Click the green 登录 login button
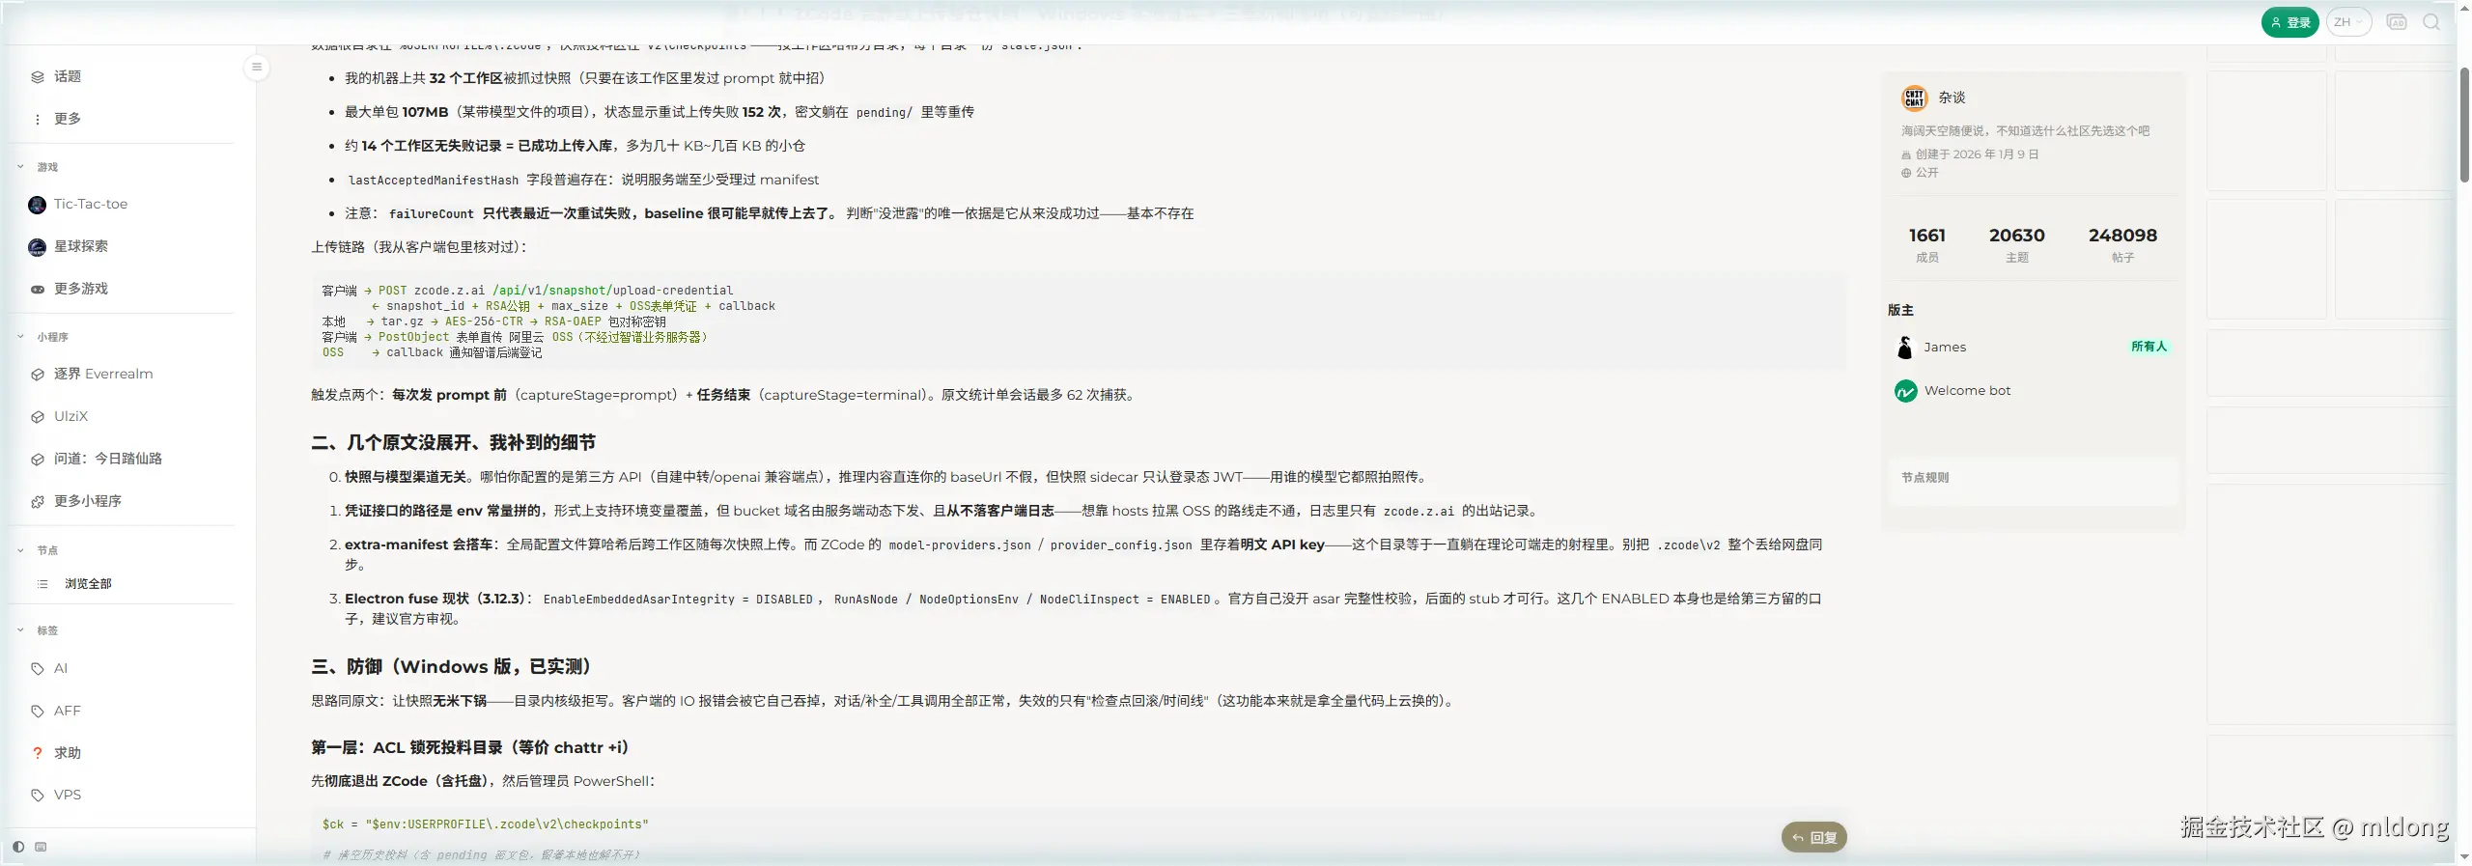This screenshot has width=2472, height=866. pyautogui.click(x=2289, y=22)
